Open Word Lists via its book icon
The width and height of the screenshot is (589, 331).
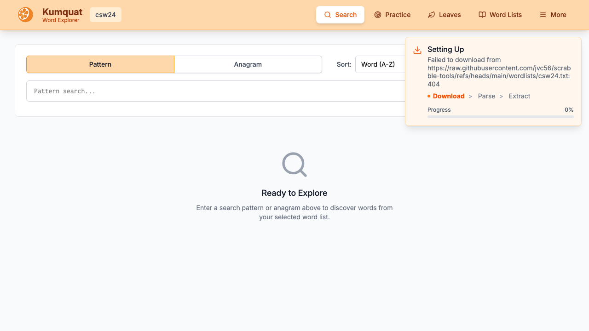tap(482, 15)
